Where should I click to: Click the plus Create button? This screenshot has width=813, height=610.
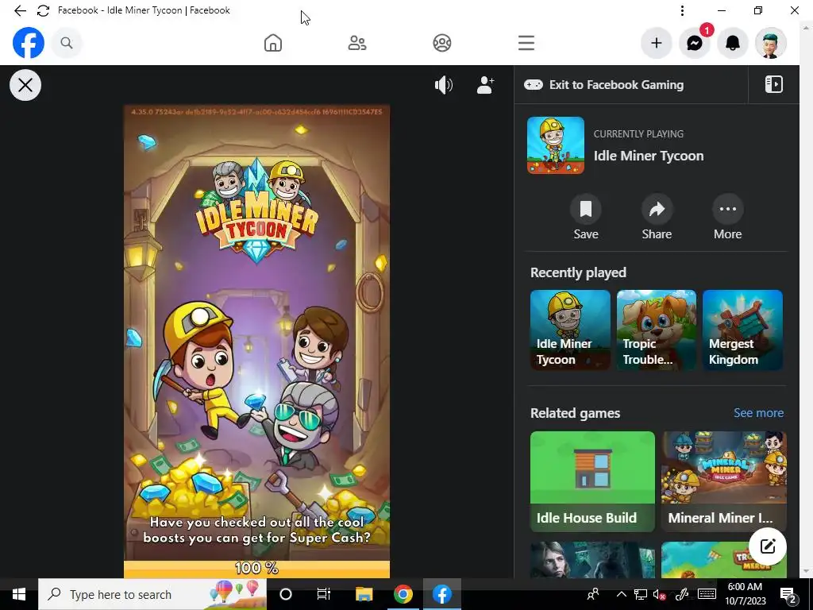pos(657,43)
